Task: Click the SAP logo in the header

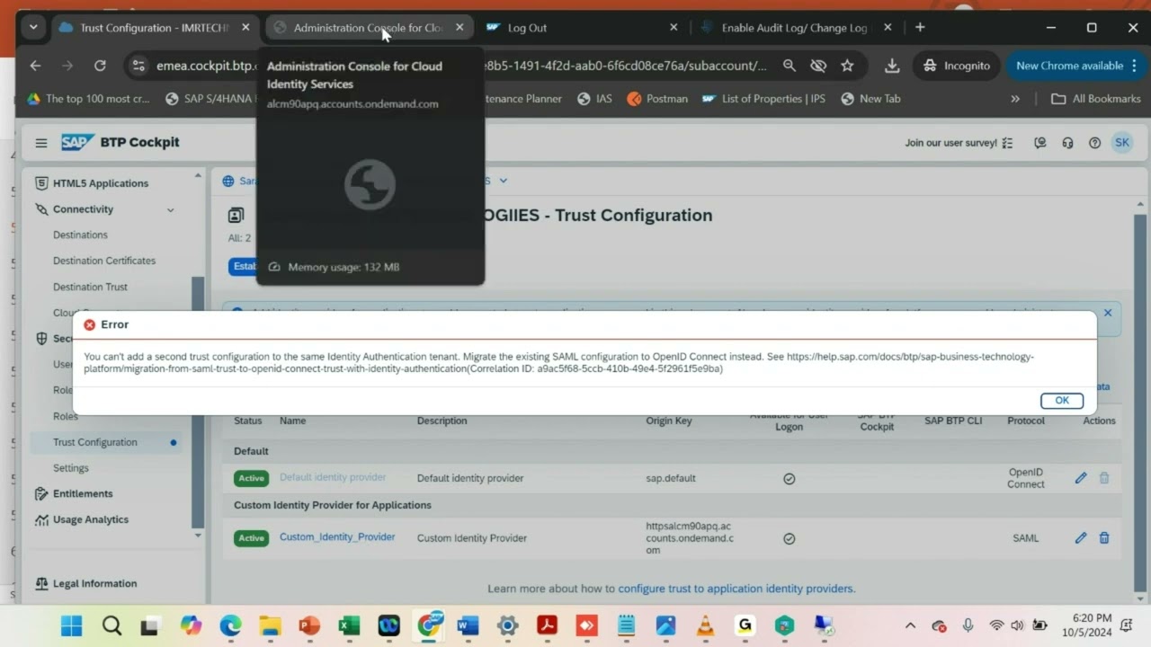Action: (78, 142)
